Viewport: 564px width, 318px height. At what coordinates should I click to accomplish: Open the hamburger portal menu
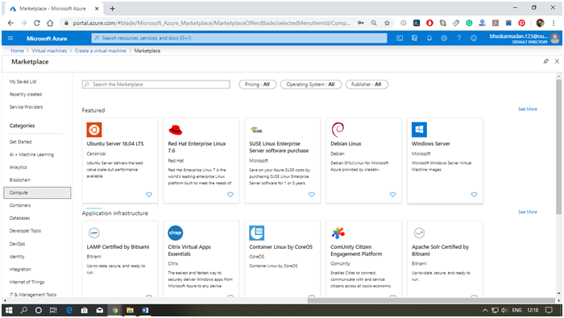coord(10,38)
